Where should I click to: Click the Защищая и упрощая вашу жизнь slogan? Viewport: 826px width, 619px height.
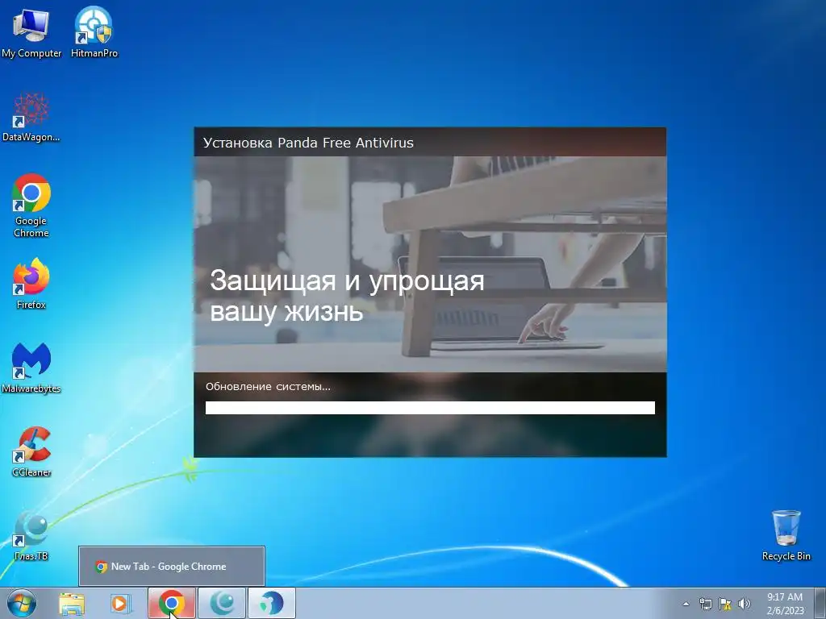[x=347, y=295]
